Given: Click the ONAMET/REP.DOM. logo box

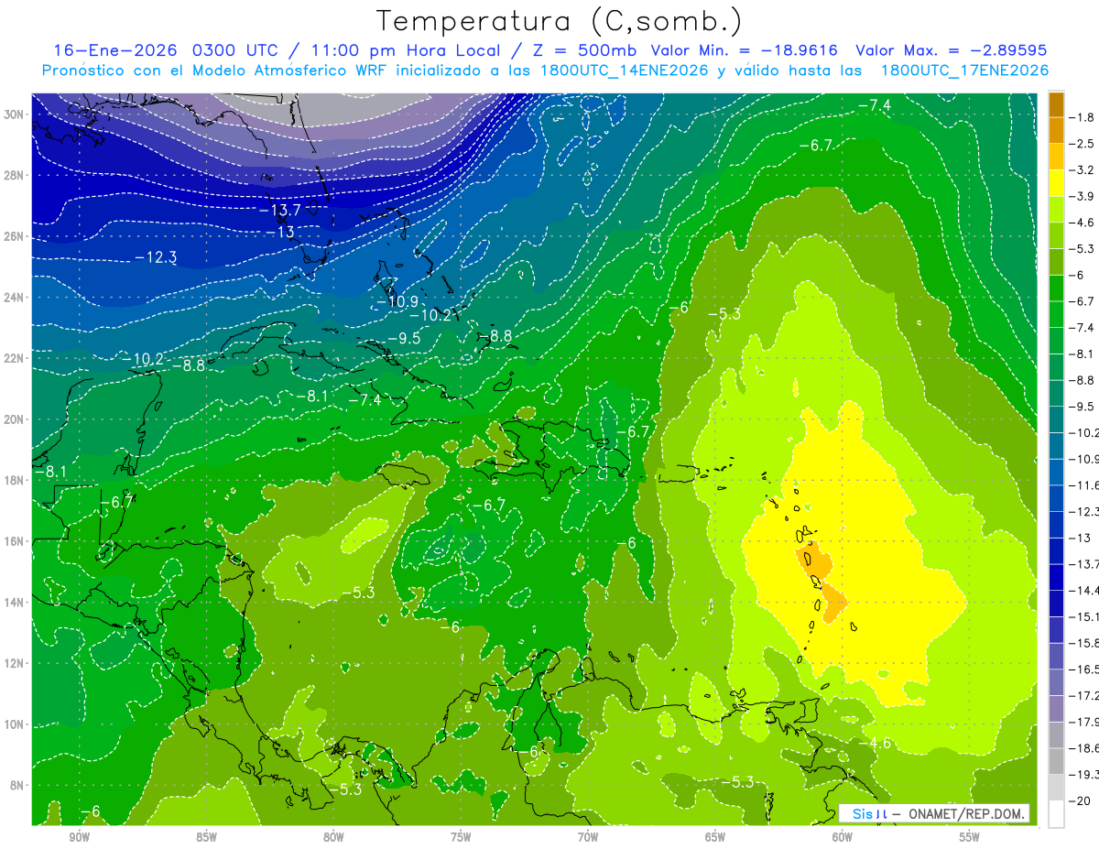Looking at the screenshot, I should (933, 813).
